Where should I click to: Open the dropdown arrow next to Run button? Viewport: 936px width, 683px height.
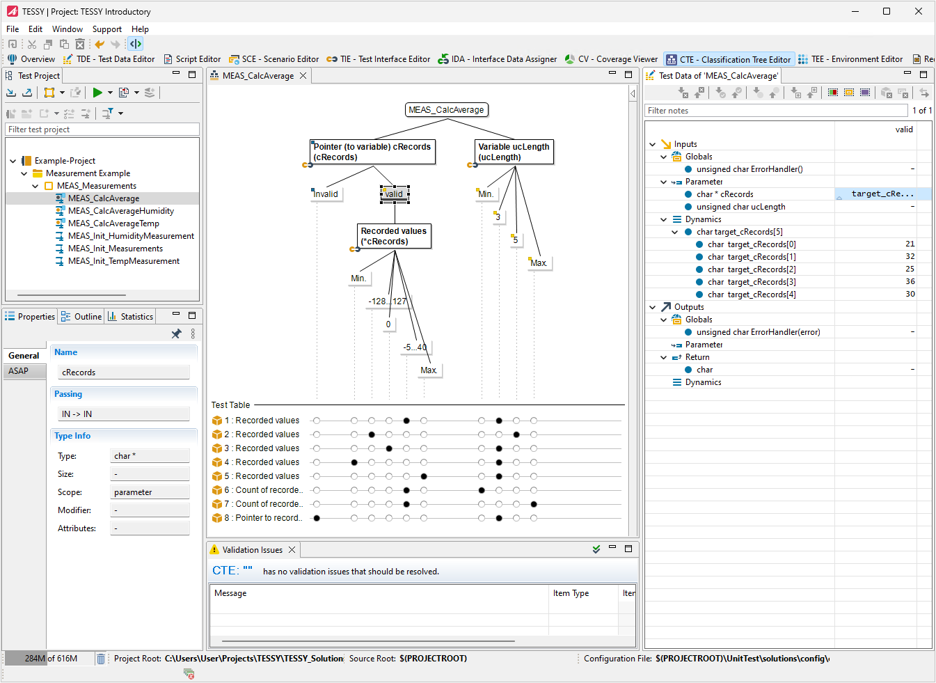point(110,93)
